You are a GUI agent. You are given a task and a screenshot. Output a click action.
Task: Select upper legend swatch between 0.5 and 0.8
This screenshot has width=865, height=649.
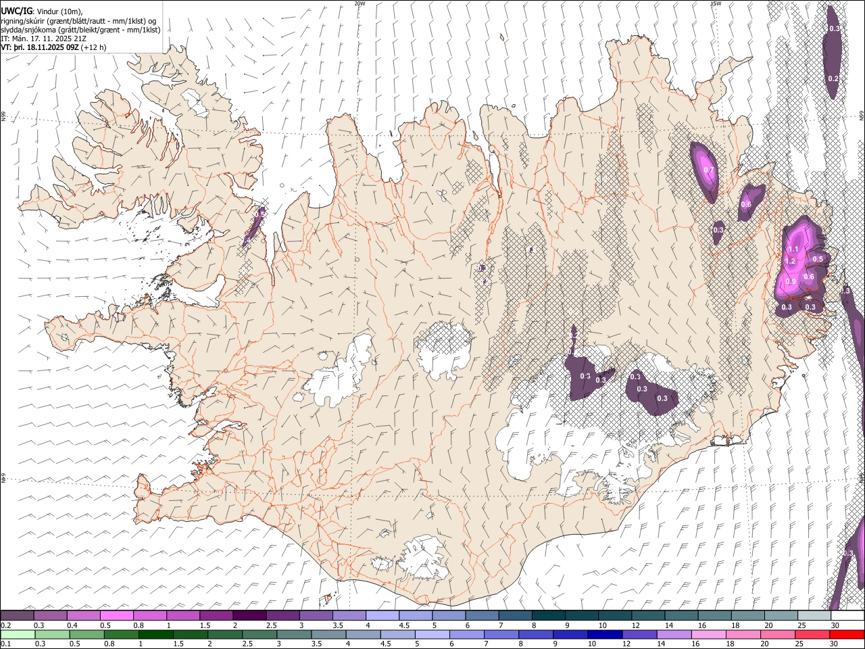pos(116,616)
